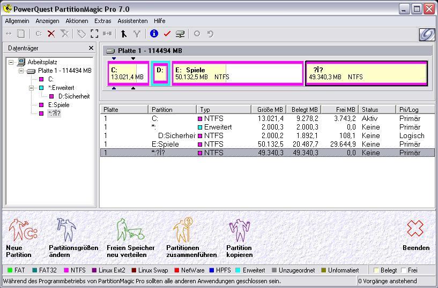Open the Anzeigen menu

[x=47, y=21]
